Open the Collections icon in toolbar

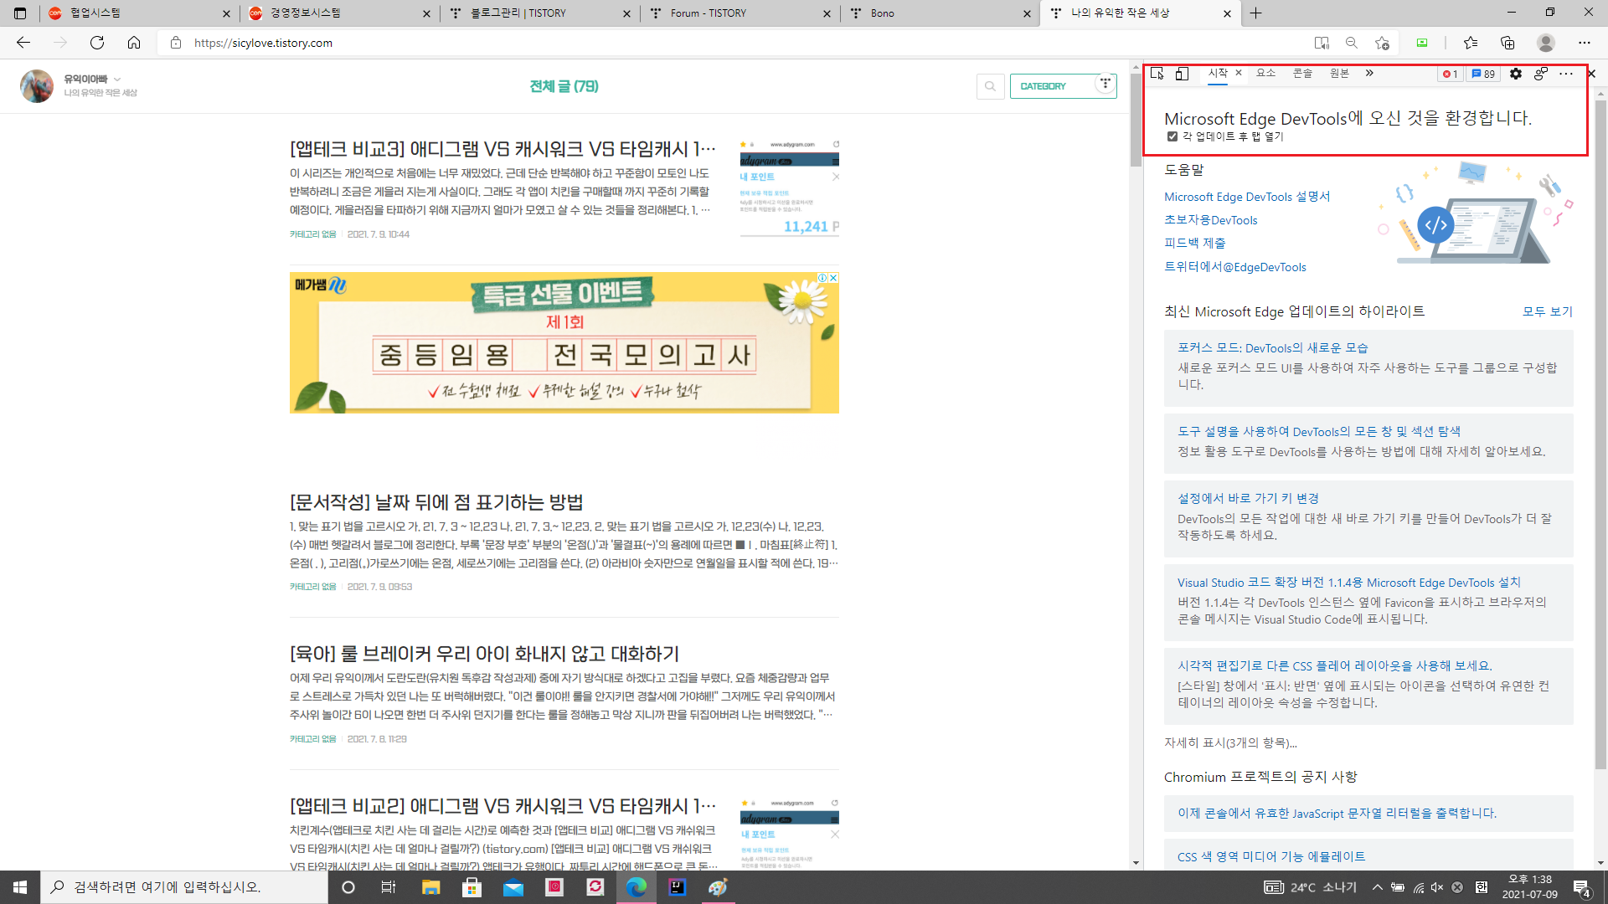point(1507,43)
